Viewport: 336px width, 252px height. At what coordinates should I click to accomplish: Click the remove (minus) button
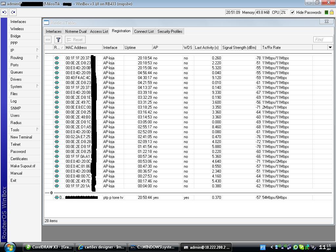48,40
